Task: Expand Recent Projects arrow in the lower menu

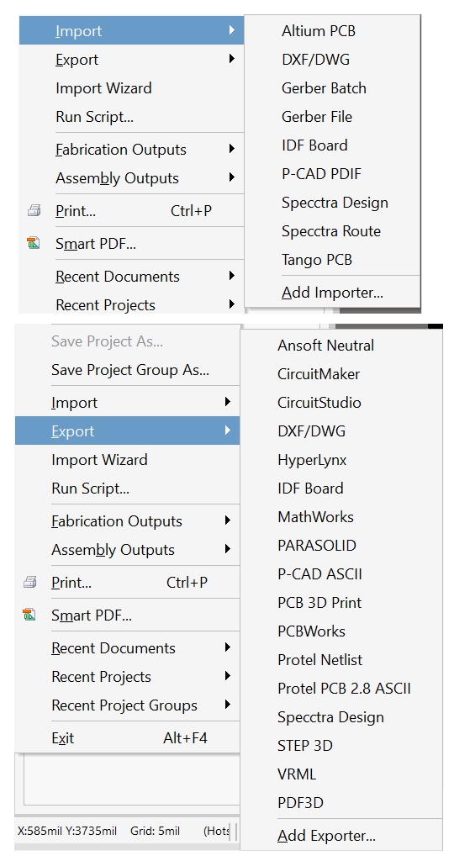Action: tap(228, 676)
